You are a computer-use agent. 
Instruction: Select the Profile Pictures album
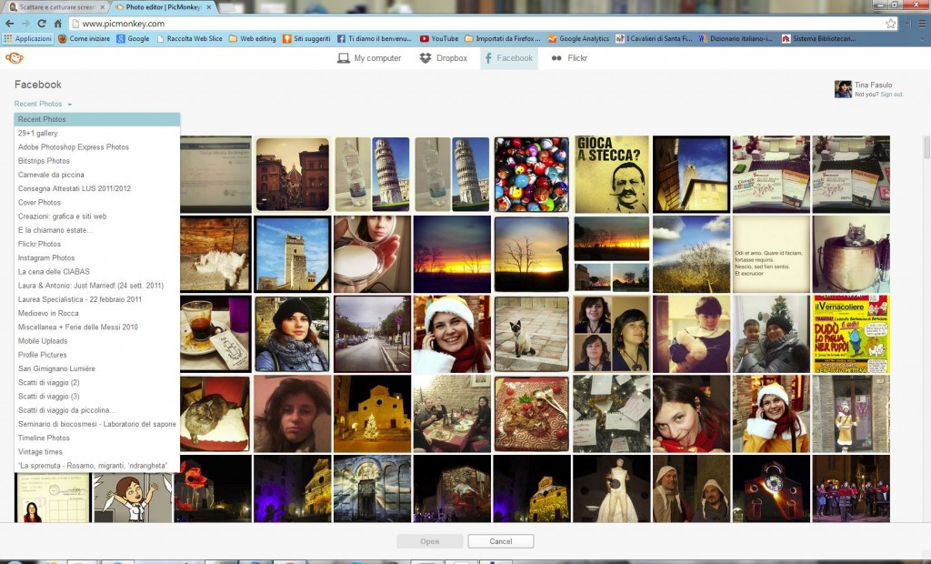(96, 355)
